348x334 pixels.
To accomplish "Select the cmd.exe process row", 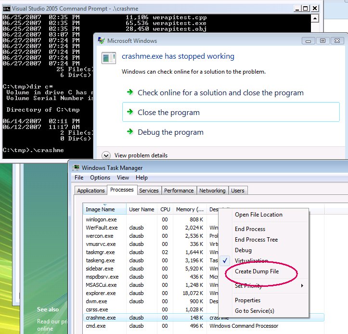I will tap(204, 326).
